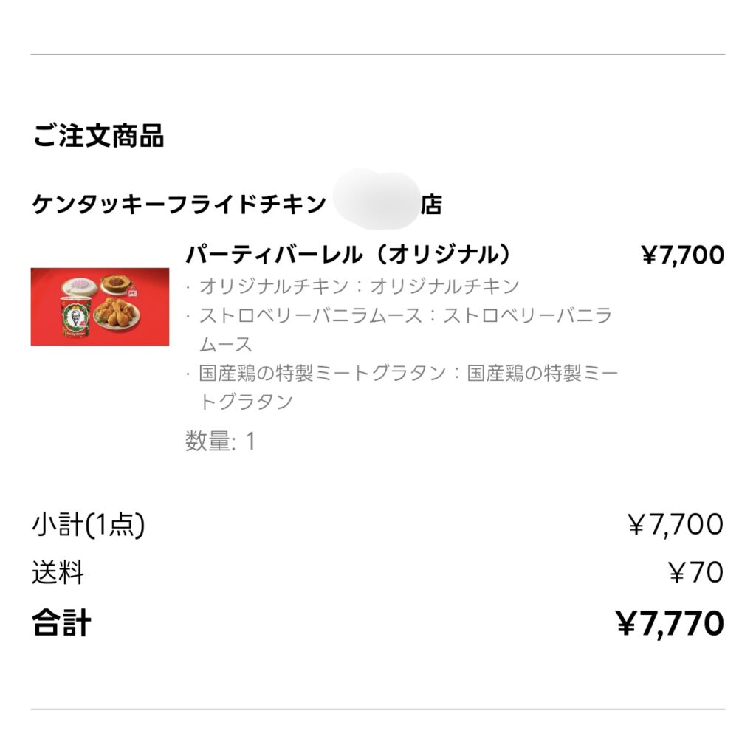
Task: Click the 数量: 1 quantity text
Action: [220, 441]
